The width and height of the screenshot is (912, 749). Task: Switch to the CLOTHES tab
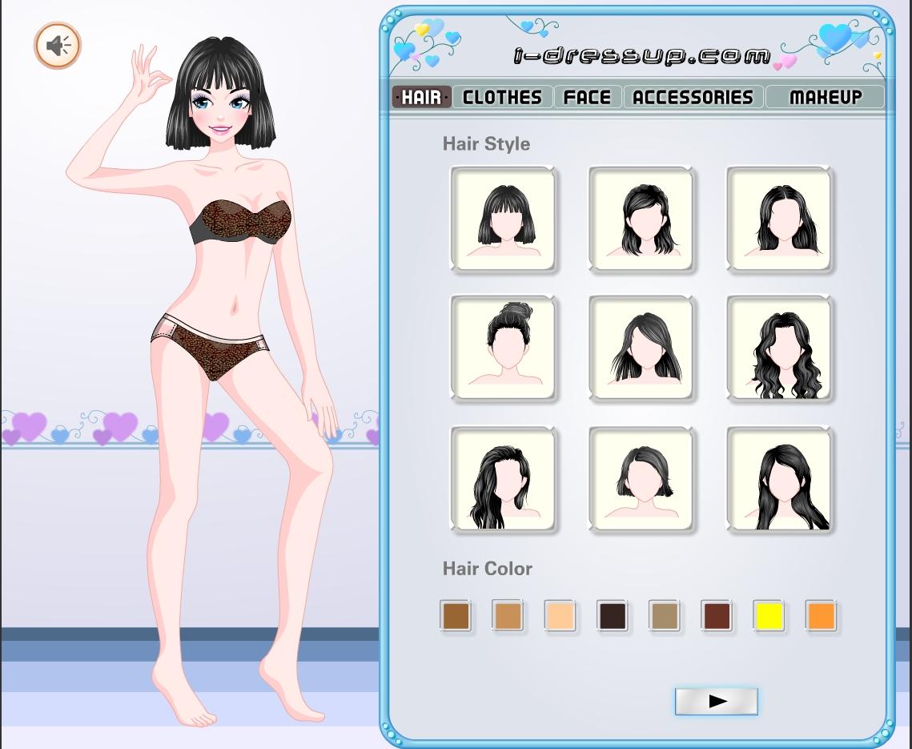(502, 97)
